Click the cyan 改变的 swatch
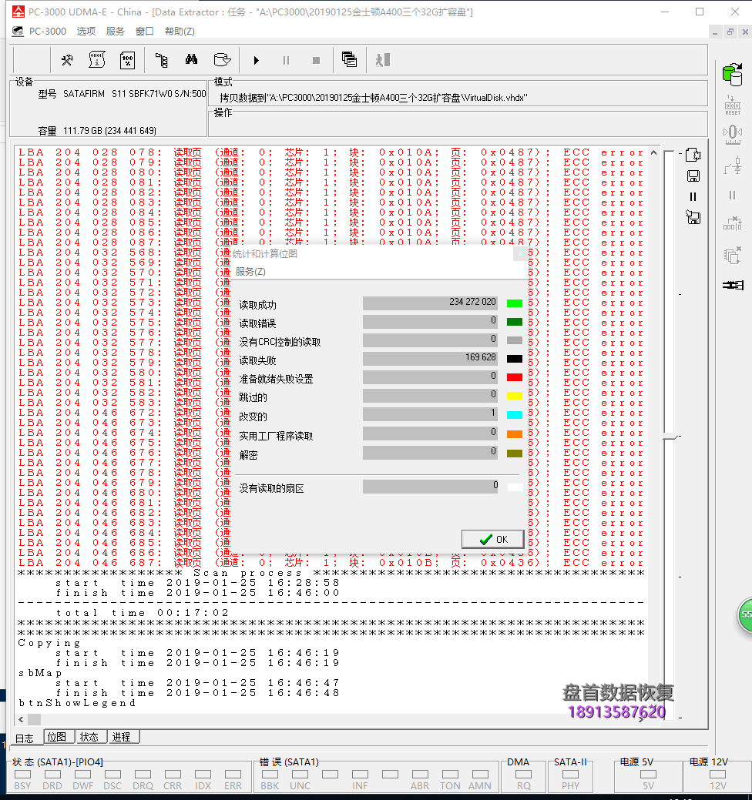 (515, 415)
